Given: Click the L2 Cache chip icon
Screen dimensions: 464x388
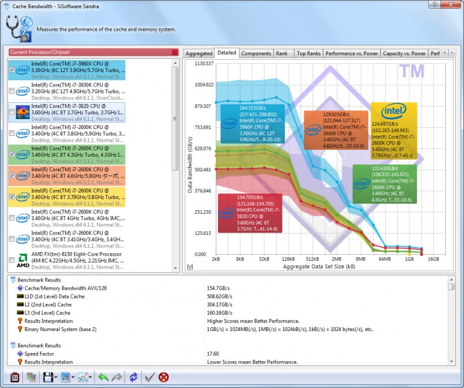Looking at the screenshot, I should (20, 304).
